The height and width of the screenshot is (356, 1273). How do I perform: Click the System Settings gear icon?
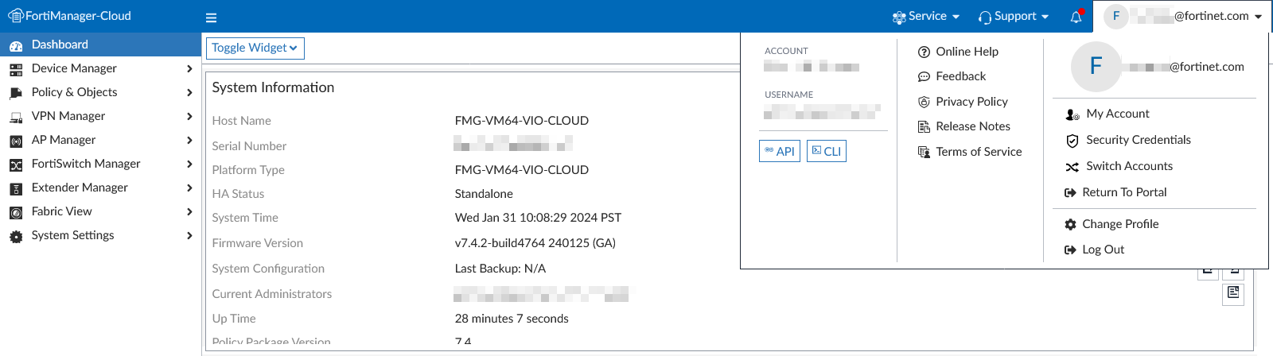click(16, 236)
